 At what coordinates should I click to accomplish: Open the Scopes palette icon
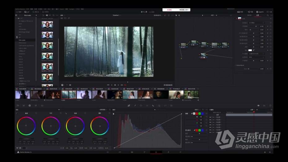pos(264,106)
